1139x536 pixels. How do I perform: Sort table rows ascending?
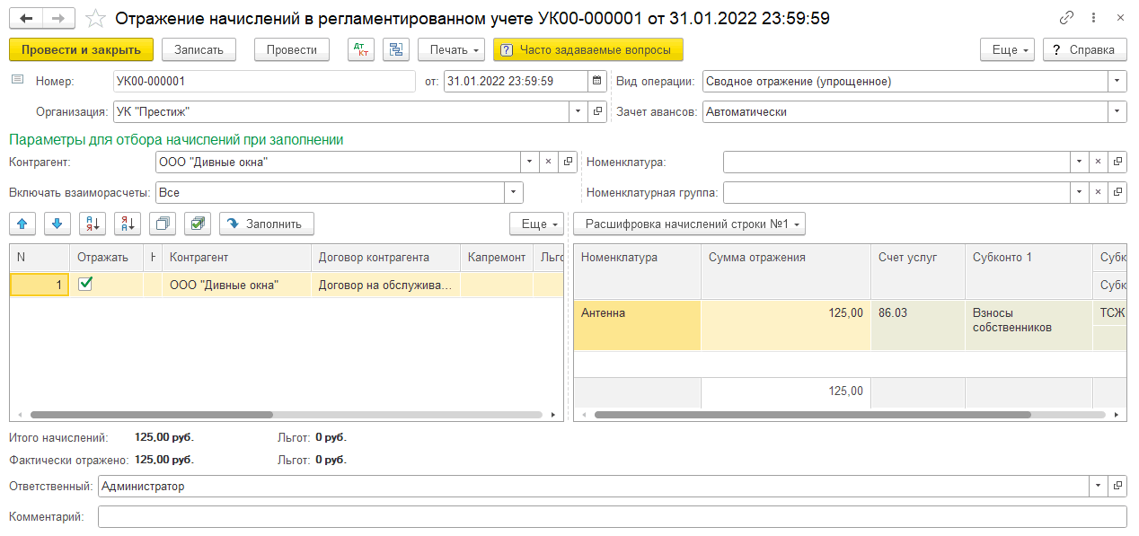click(x=93, y=223)
